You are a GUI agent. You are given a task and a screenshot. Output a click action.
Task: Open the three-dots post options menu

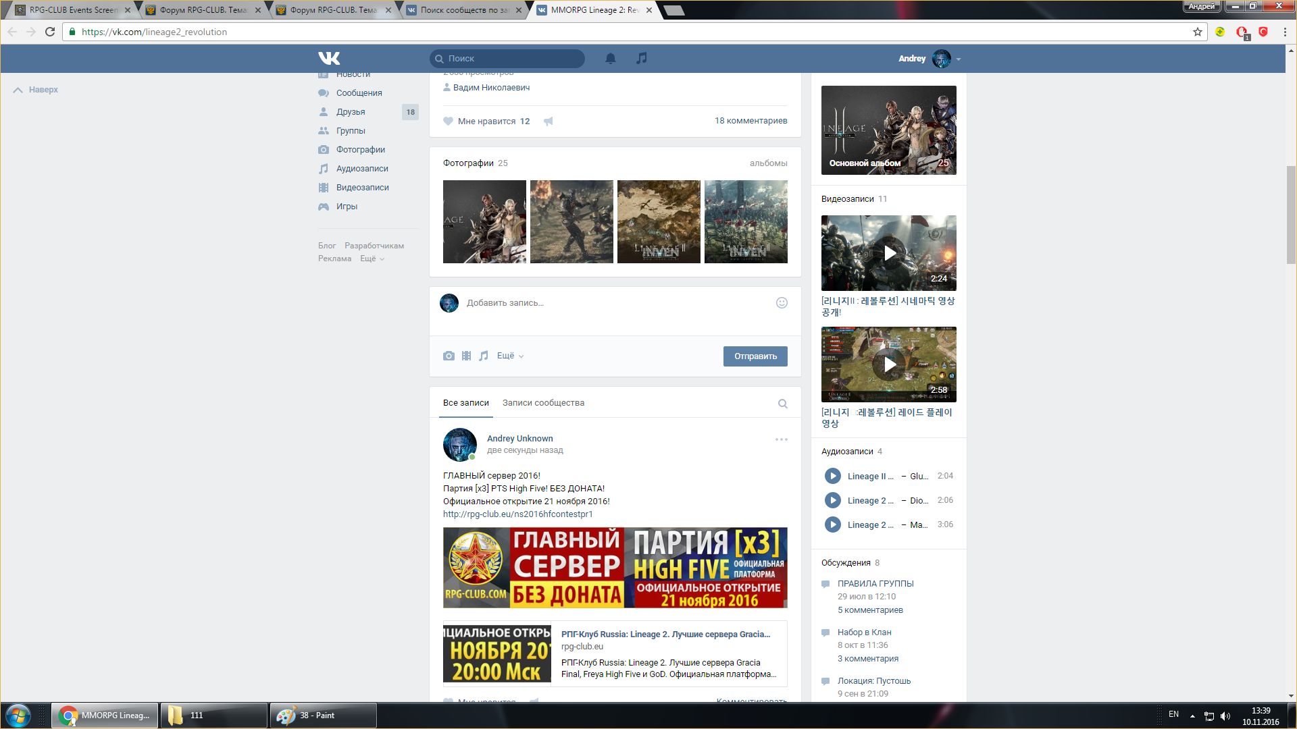coord(781,439)
